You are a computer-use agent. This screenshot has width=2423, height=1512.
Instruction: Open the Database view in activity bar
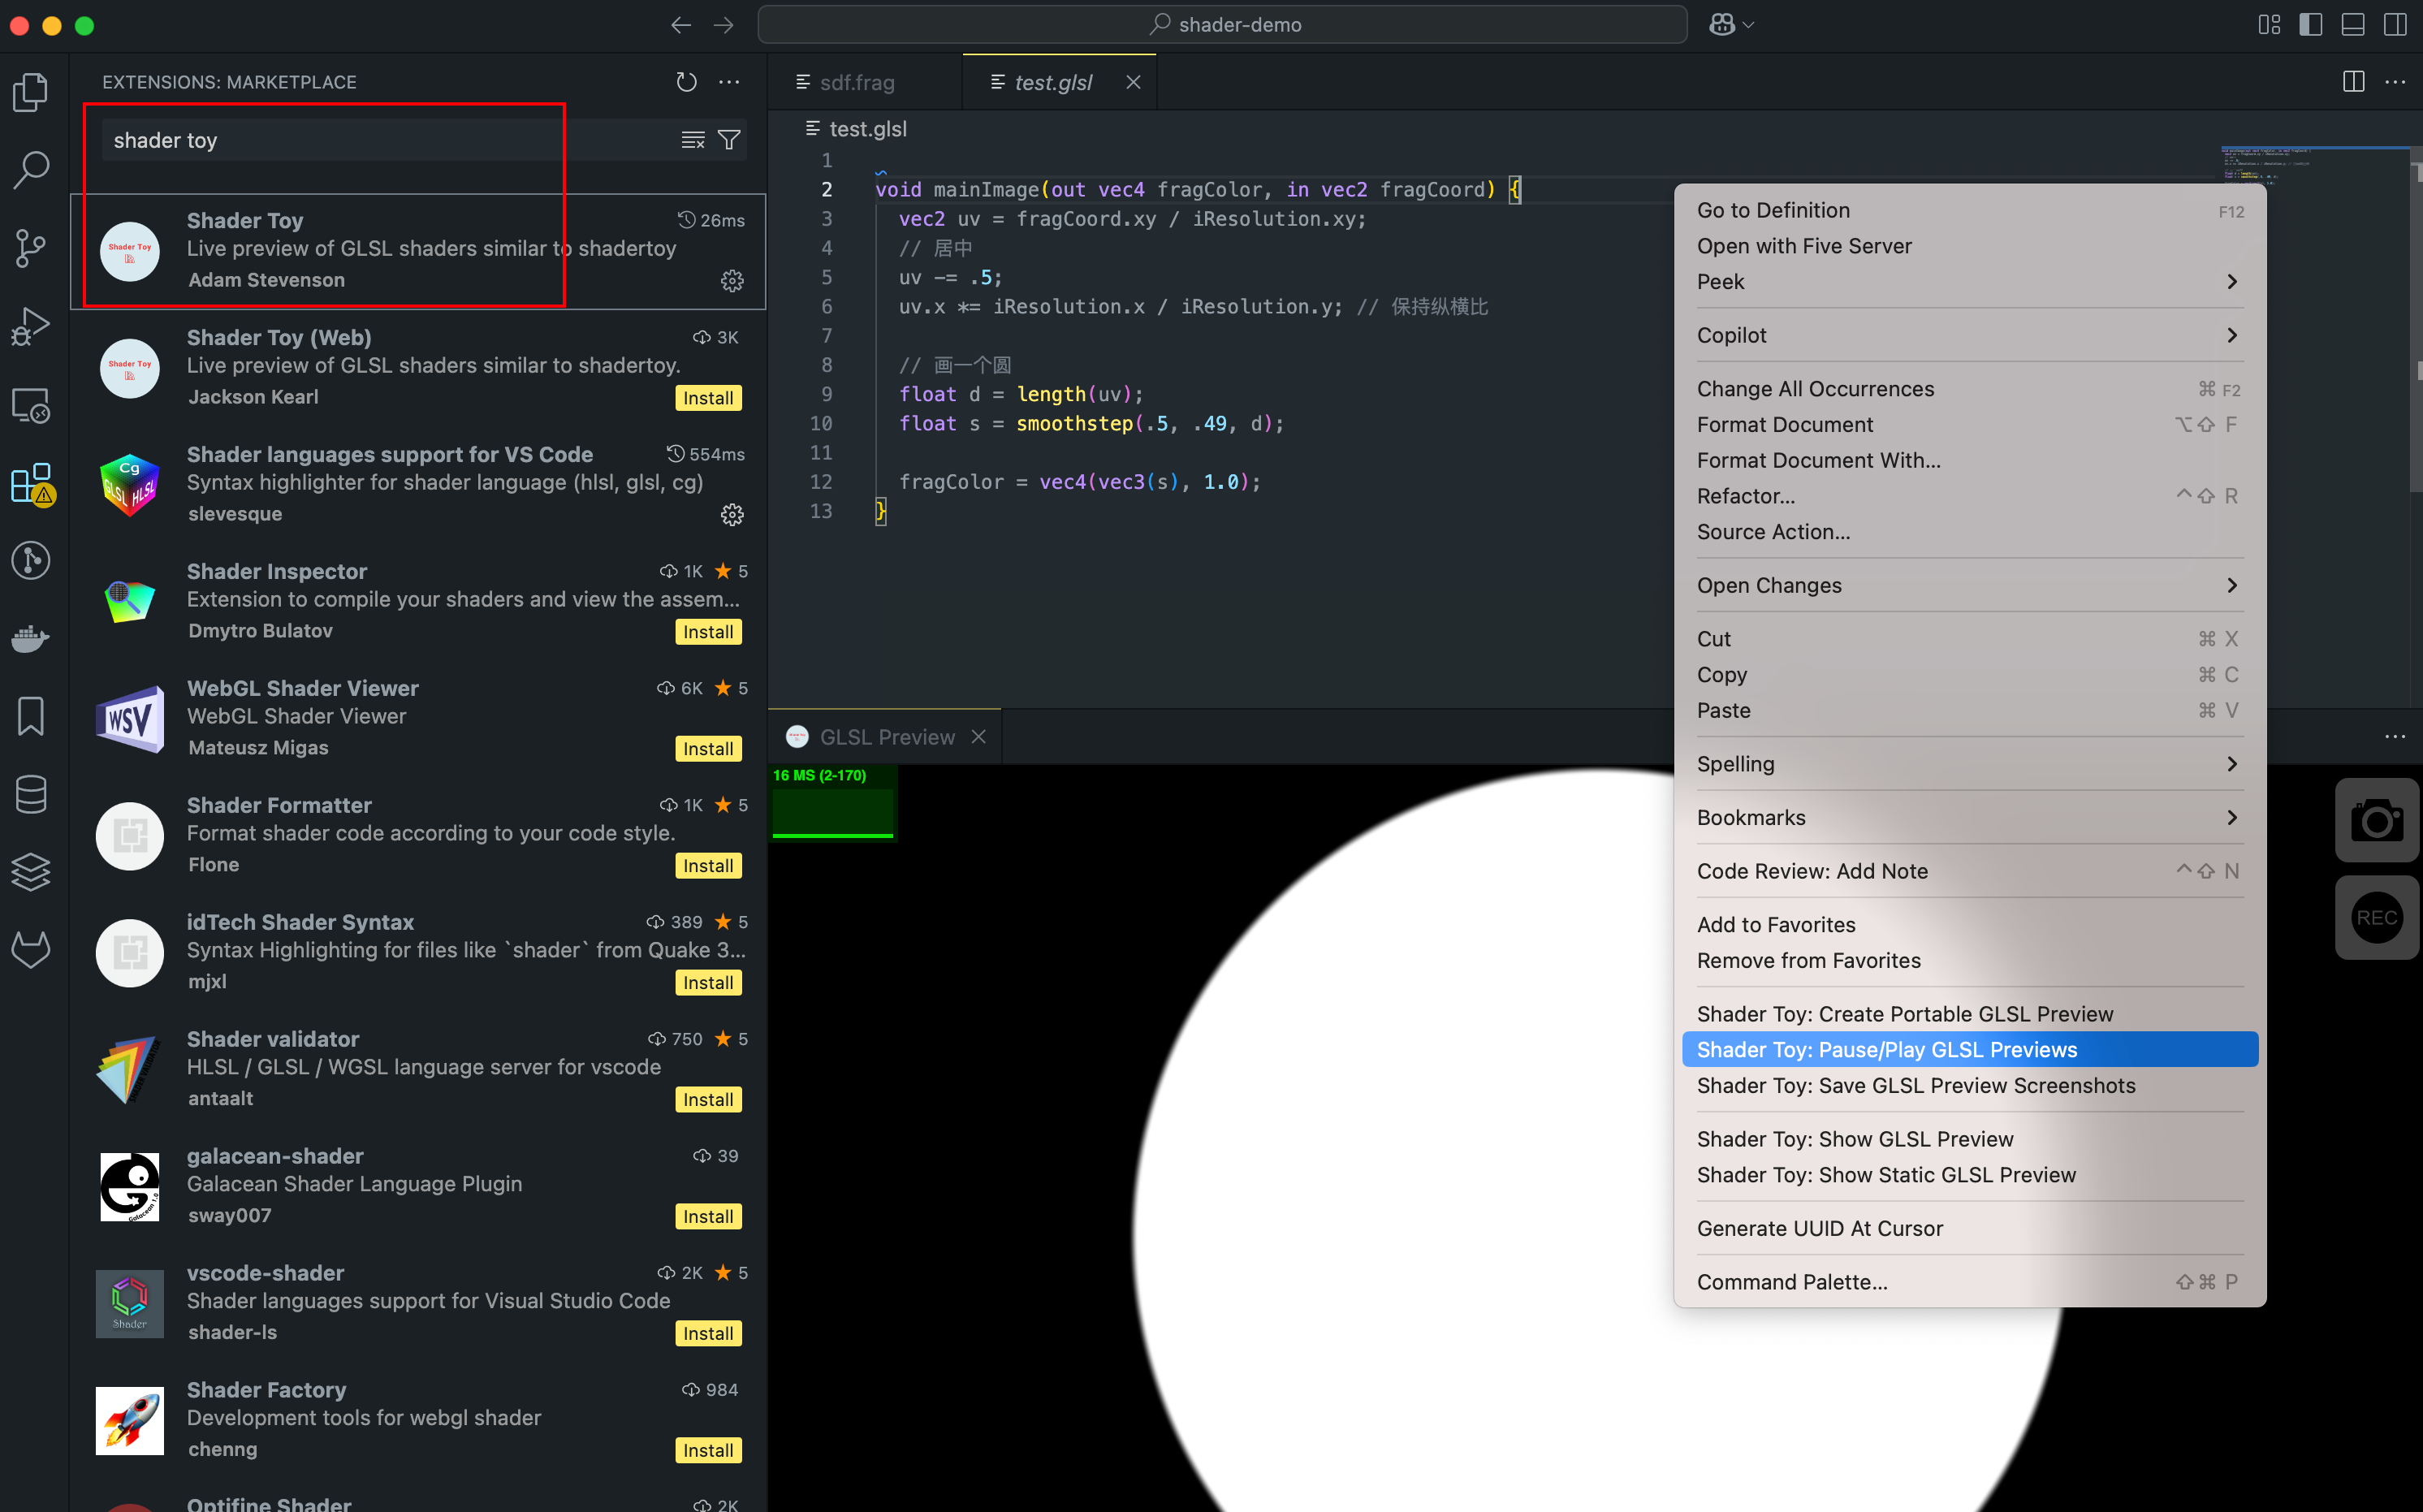tap(31, 794)
